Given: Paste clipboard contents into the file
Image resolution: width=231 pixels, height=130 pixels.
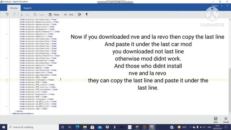Looking at the screenshot, I should coord(54,14).
